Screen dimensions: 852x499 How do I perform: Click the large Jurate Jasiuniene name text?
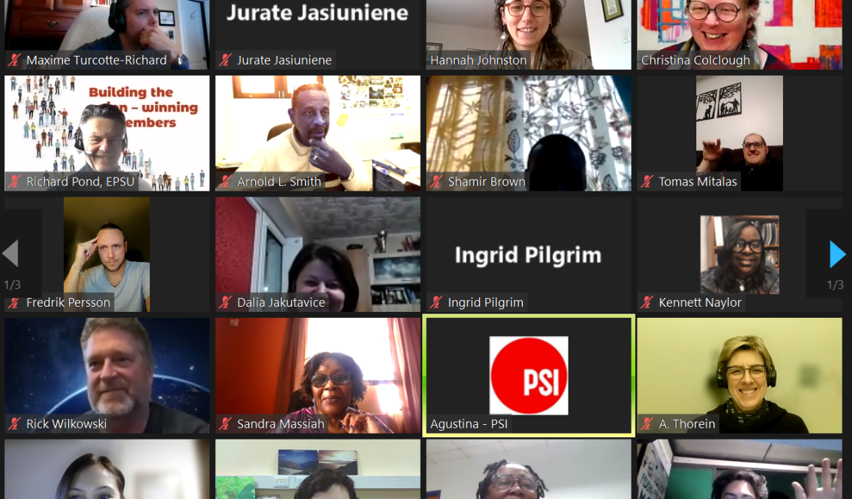click(x=317, y=12)
